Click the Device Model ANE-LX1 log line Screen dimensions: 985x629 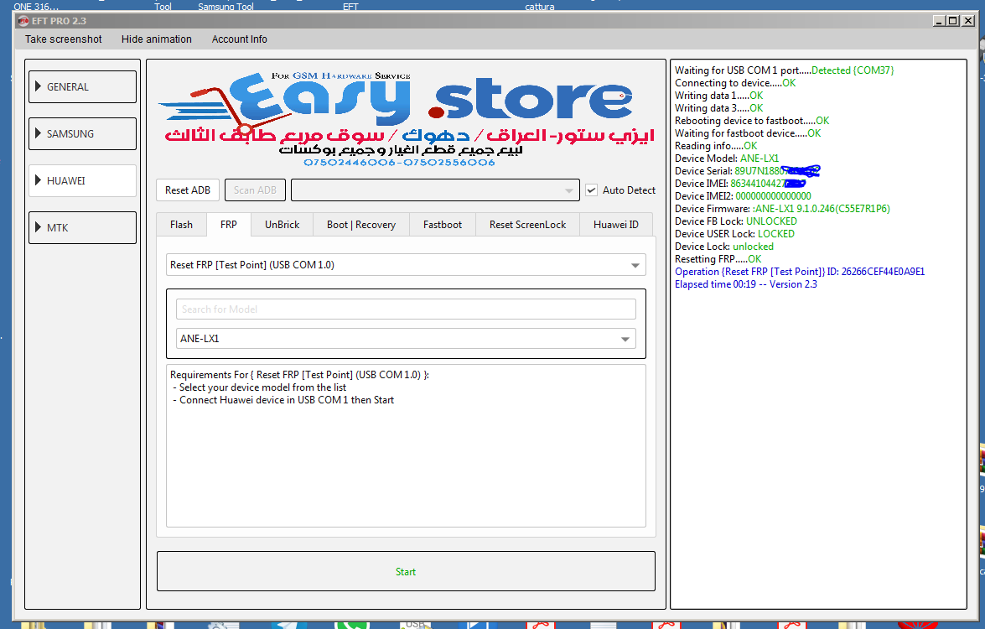727,159
